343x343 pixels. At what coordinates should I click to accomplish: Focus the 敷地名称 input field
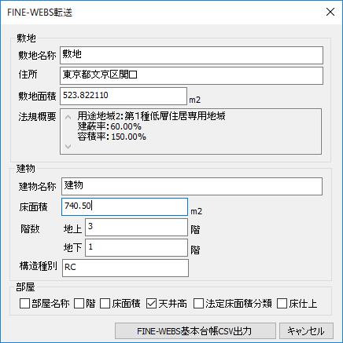tap(191, 55)
